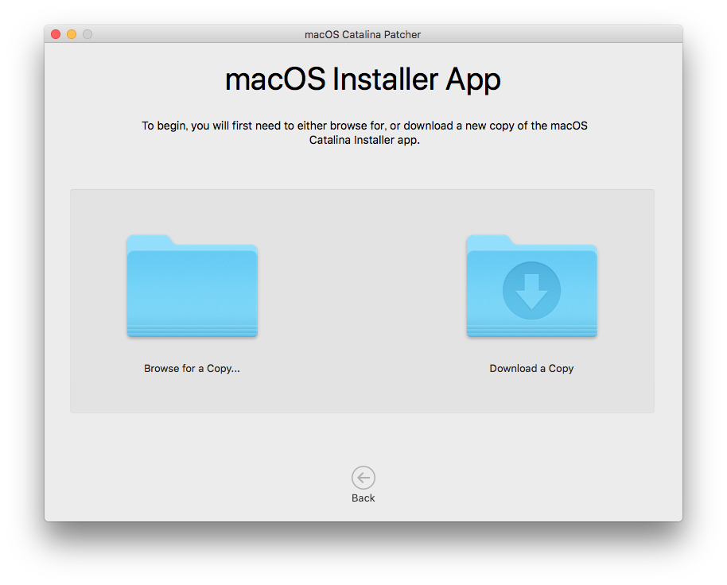Screen dimensions: 727x585
Task: Minimize the Patcher window with the yellow button
Action: 72,34
